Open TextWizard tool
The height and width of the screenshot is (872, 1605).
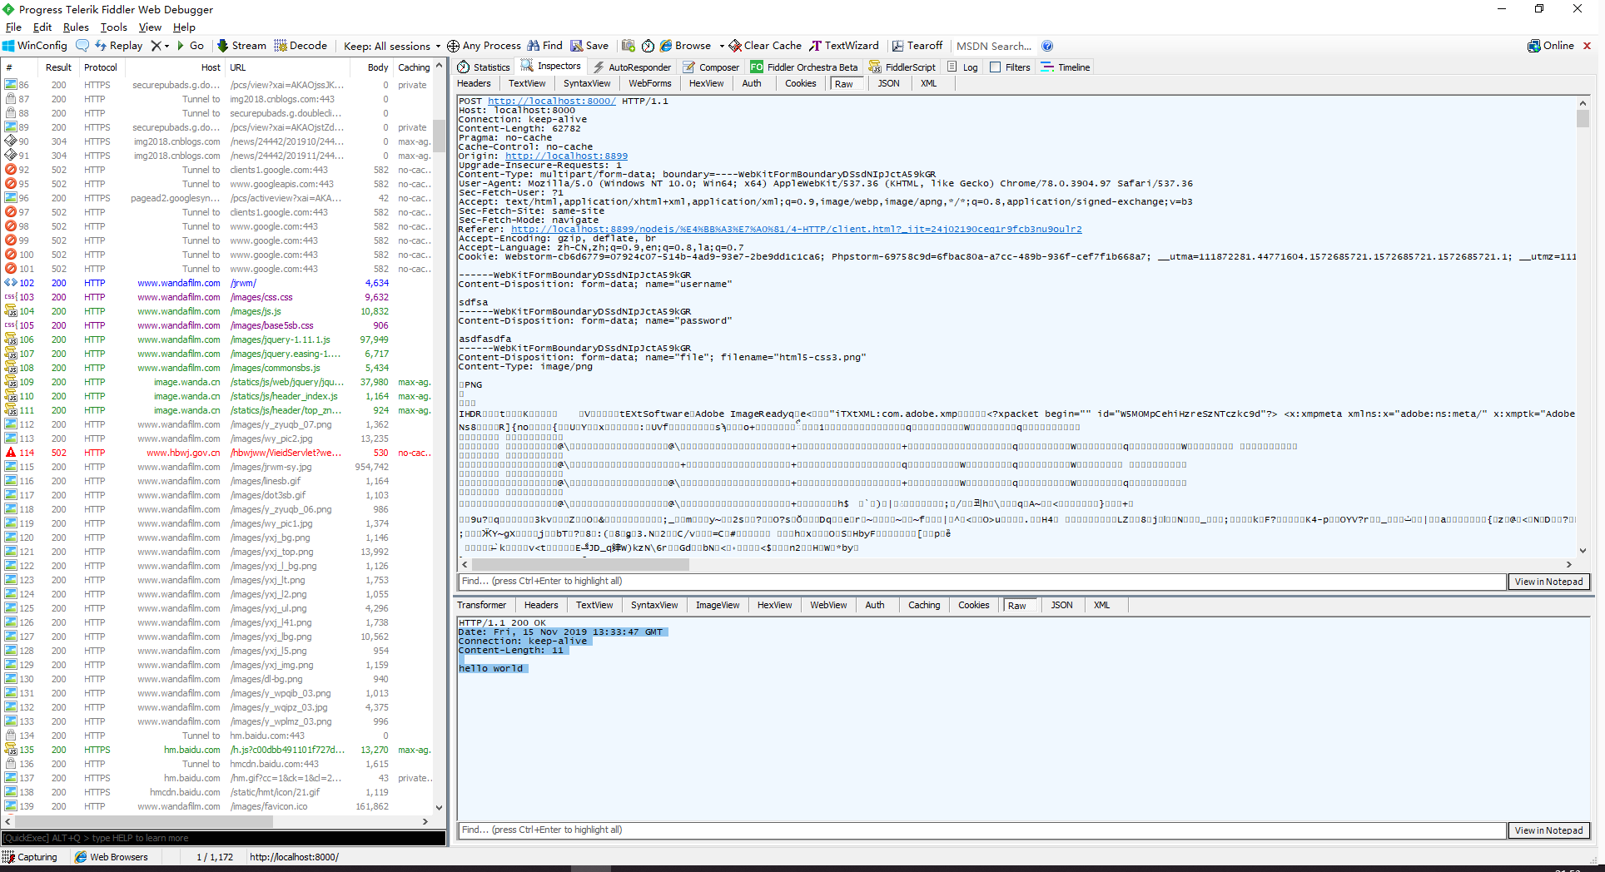coord(844,46)
